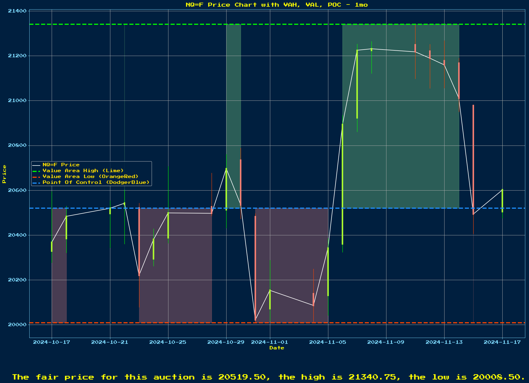Screen dimensions: 529x383
Task: Click the Date x-axis title
Action: pos(277,348)
